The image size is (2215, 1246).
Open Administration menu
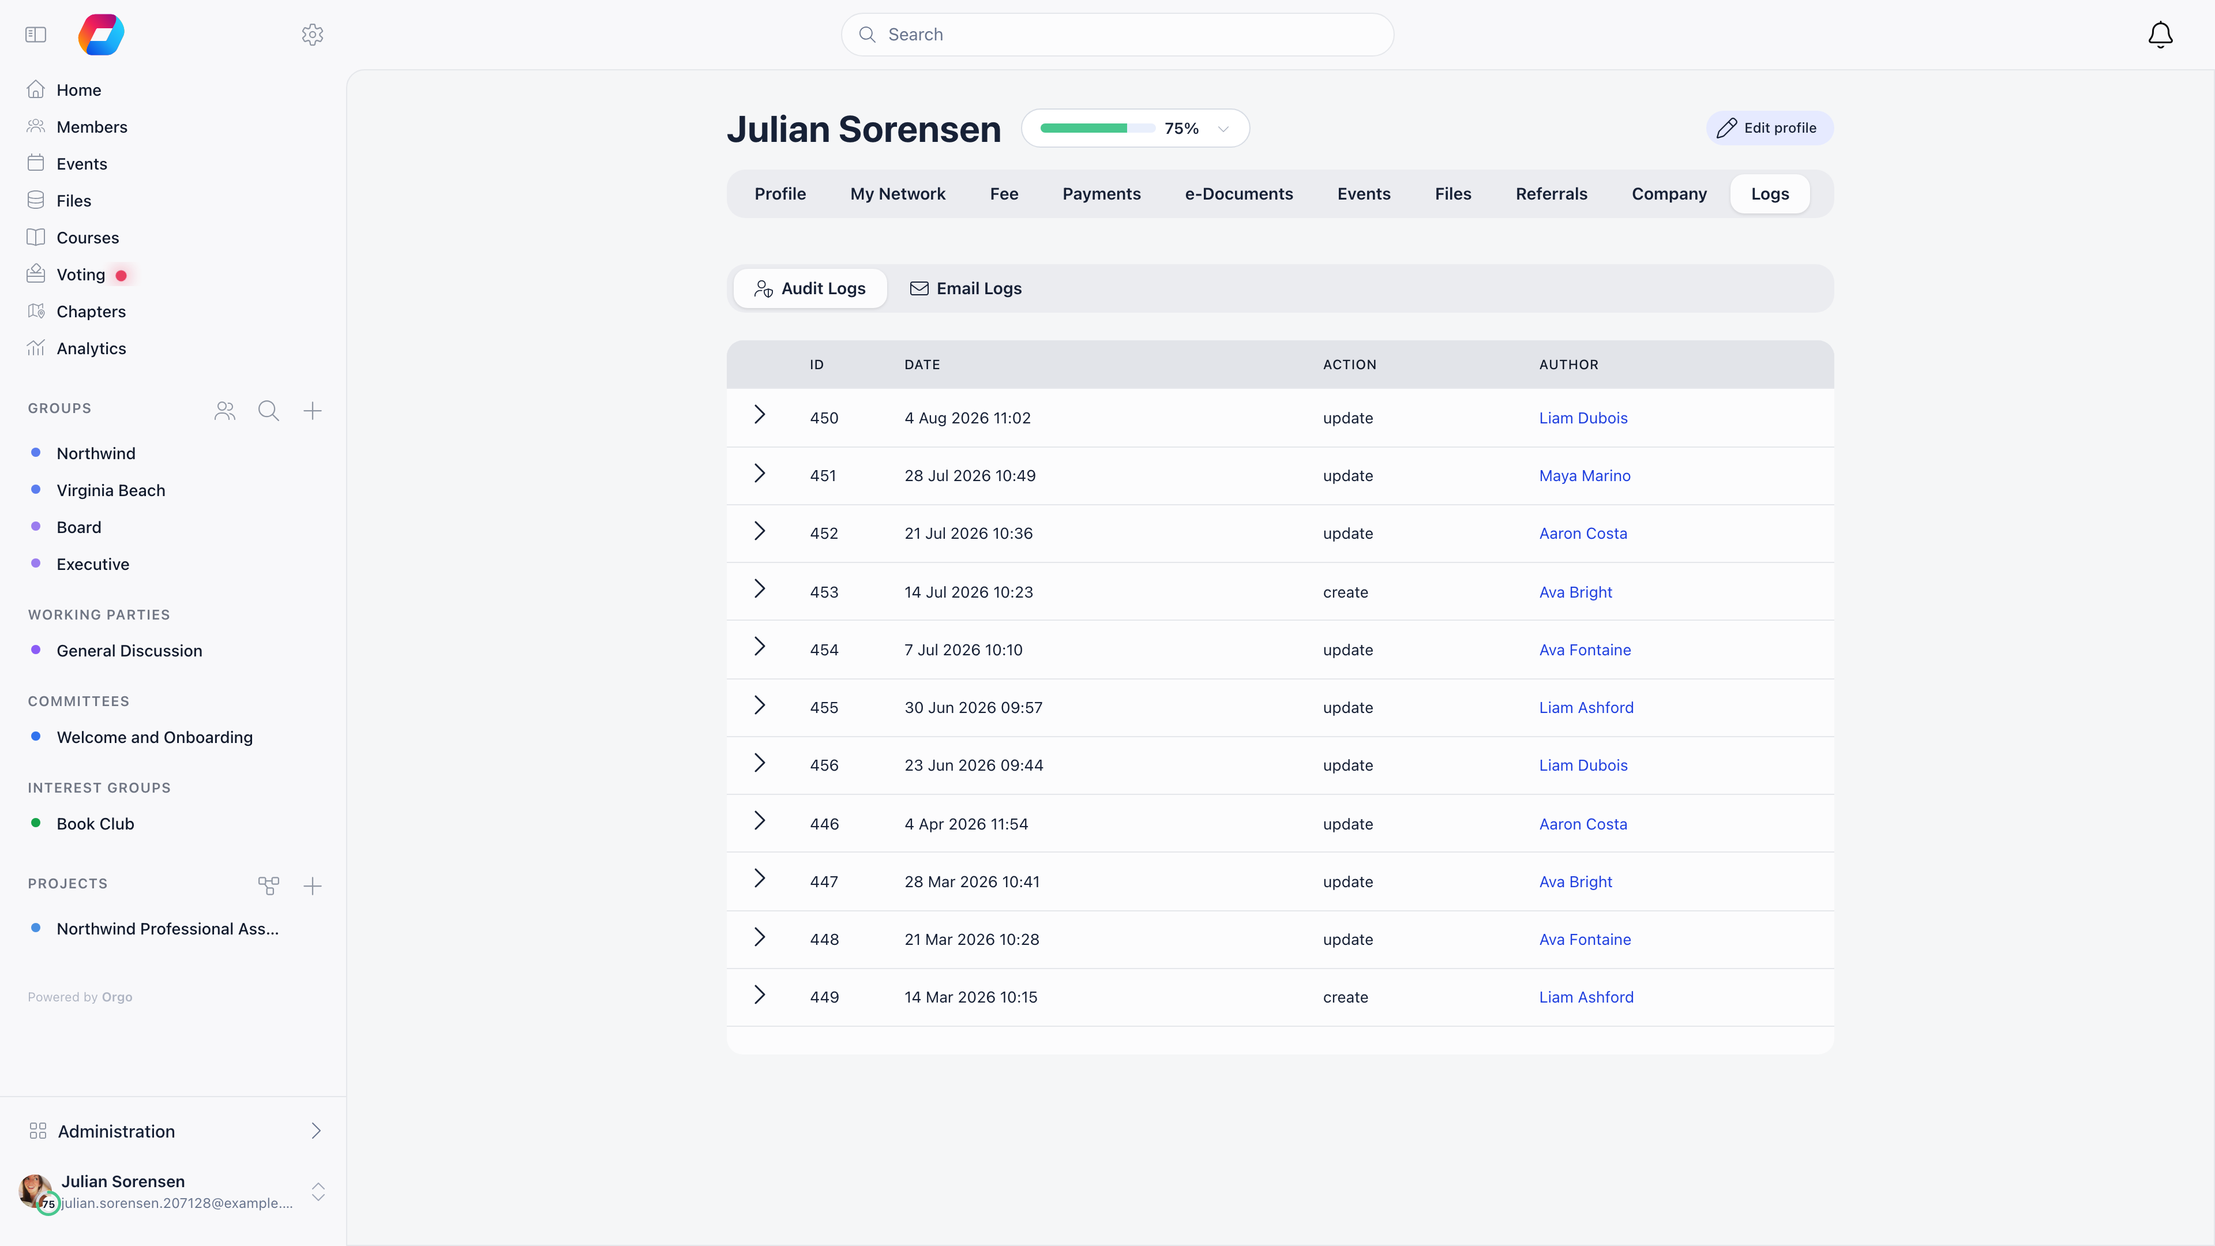pos(174,1131)
